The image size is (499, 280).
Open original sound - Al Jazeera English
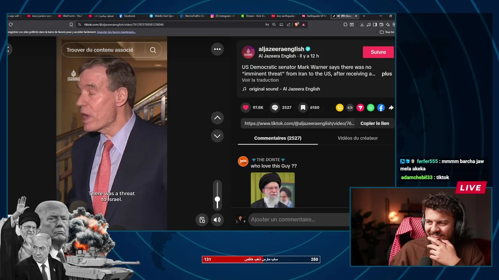(284, 89)
